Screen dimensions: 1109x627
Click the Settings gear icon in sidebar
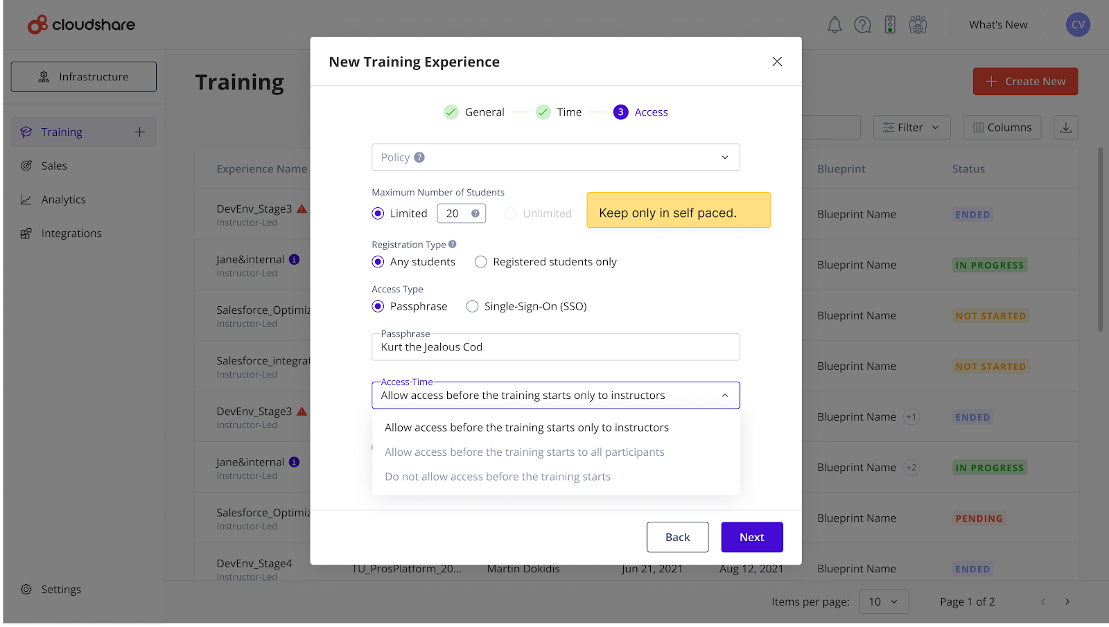(26, 590)
